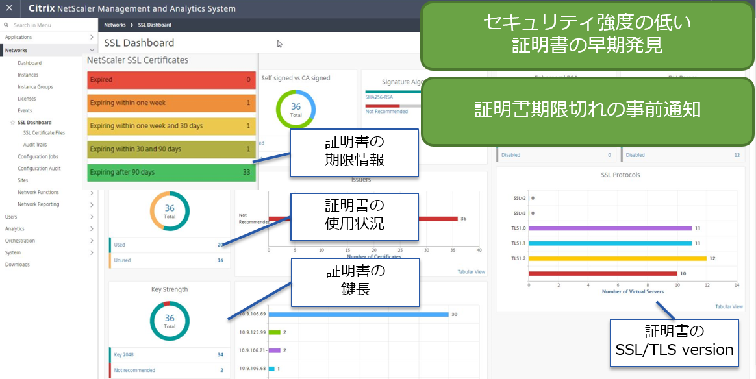This screenshot has height=379, width=756.
Task: Open SSL Certificate Files in sidebar
Action: click(44, 133)
